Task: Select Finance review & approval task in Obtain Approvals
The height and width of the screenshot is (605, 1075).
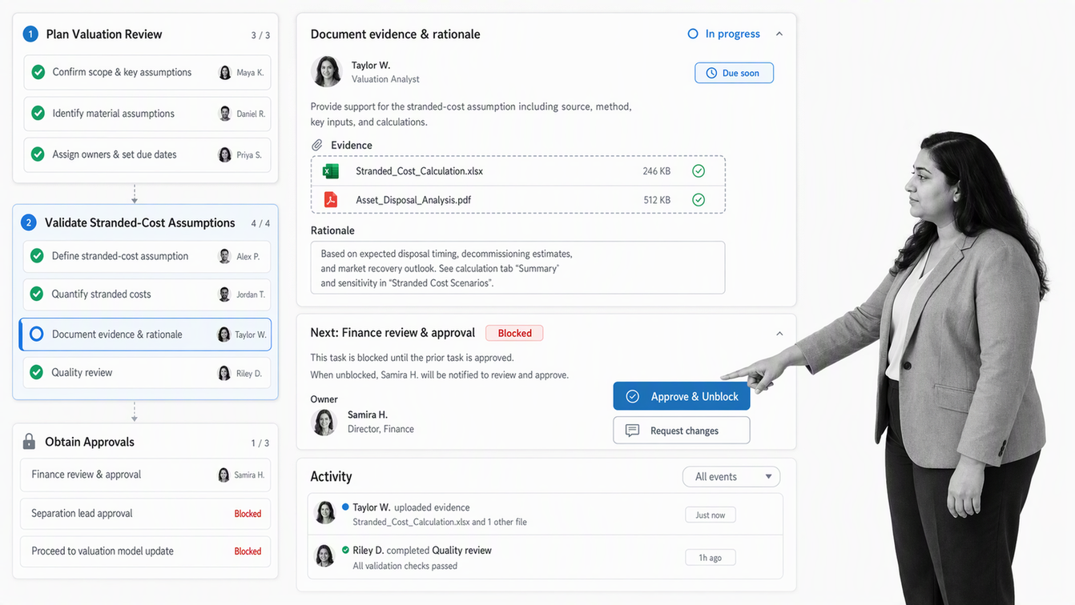Action: point(146,475)
